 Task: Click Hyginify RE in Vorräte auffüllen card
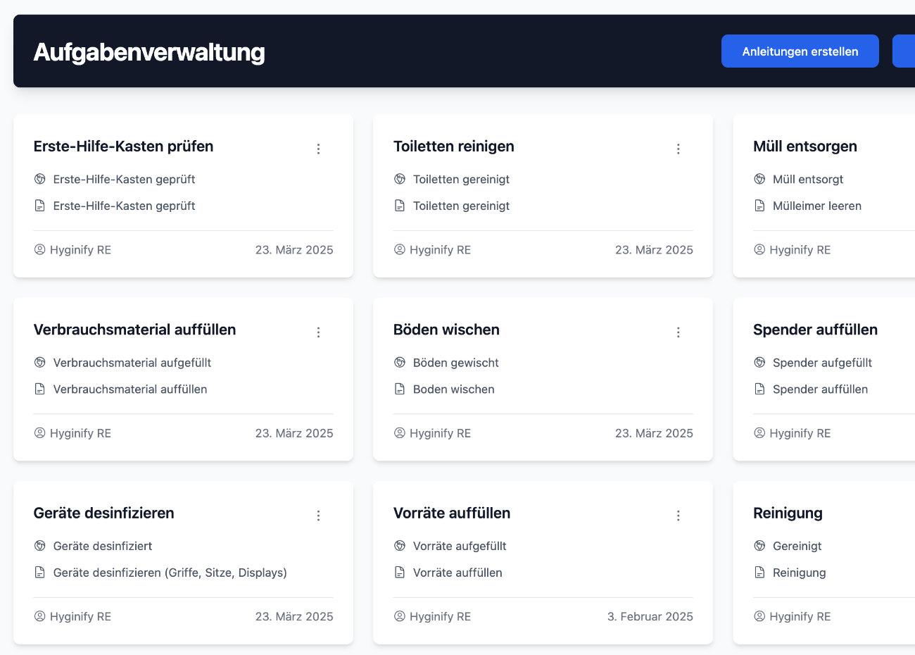coord(441,616)
